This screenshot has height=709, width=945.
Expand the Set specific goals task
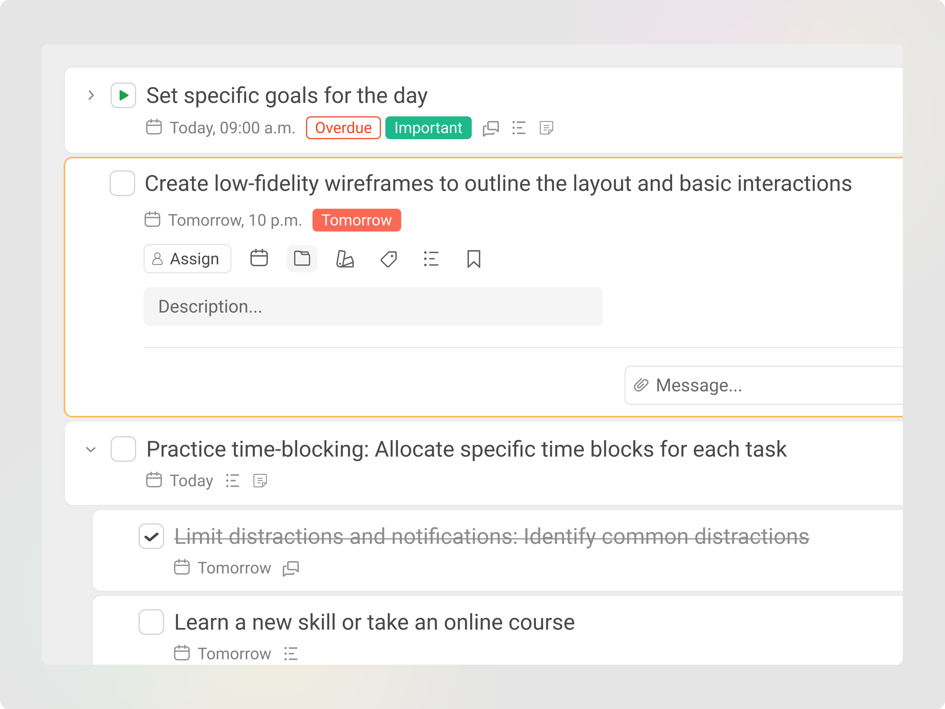pos(91,95)
